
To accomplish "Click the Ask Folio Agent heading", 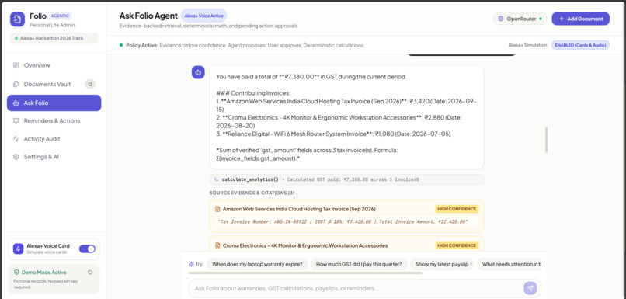I will 148,16.
